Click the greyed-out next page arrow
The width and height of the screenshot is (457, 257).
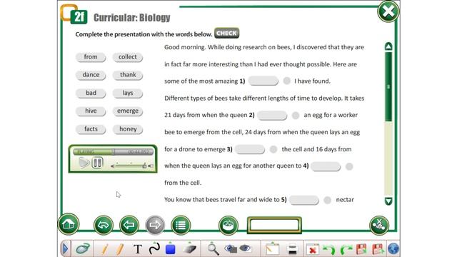pos(155,225)
